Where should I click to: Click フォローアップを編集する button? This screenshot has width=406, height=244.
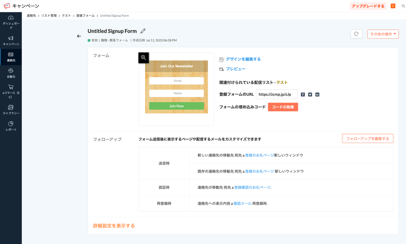point(367,139)
